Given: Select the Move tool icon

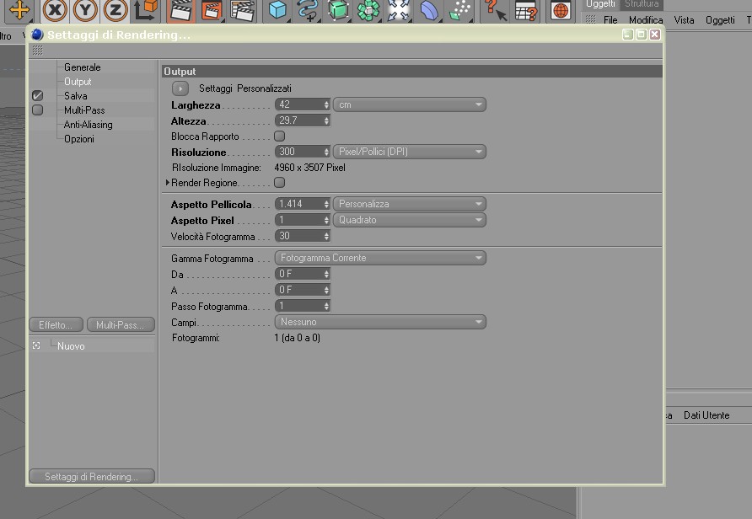Looking at the screenshot, I should click(19, 10).
